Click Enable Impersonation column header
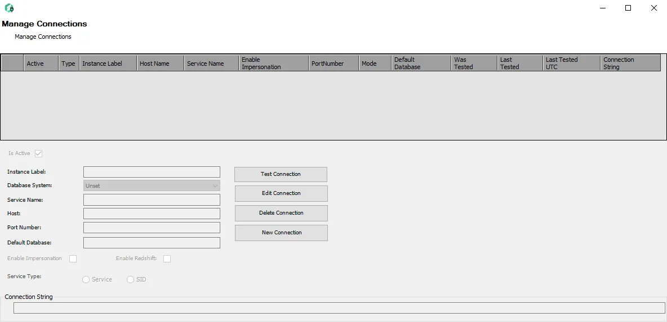The width and height of the screenshot is (667, 322). pyautogui.click(x=274, y=63)
